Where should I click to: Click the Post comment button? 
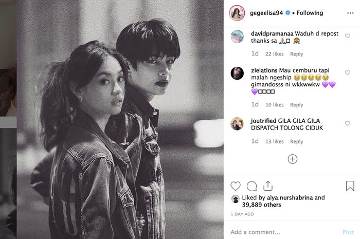point(348,232)
